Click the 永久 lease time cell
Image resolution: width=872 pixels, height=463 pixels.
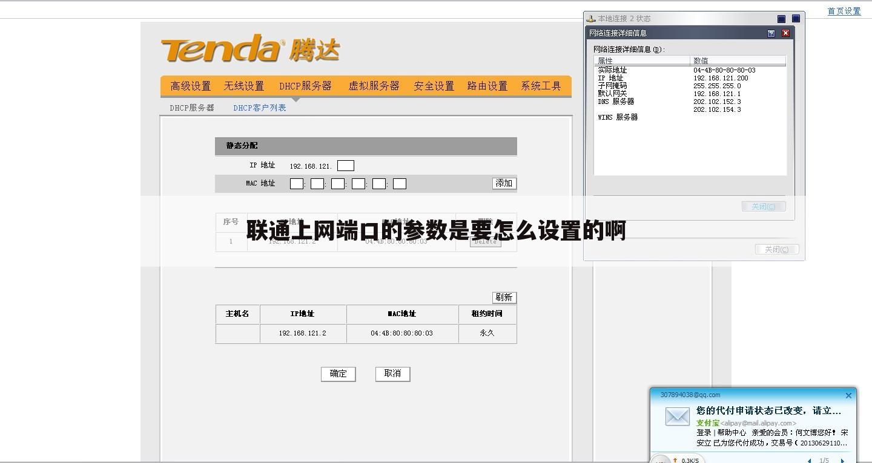(487, 334)
